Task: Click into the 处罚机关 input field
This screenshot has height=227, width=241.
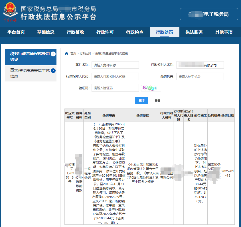Action: [200, 76]
